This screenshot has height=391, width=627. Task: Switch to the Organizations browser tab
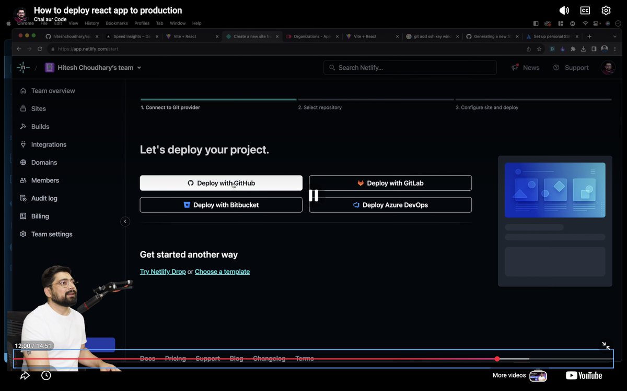coord(312,36)
